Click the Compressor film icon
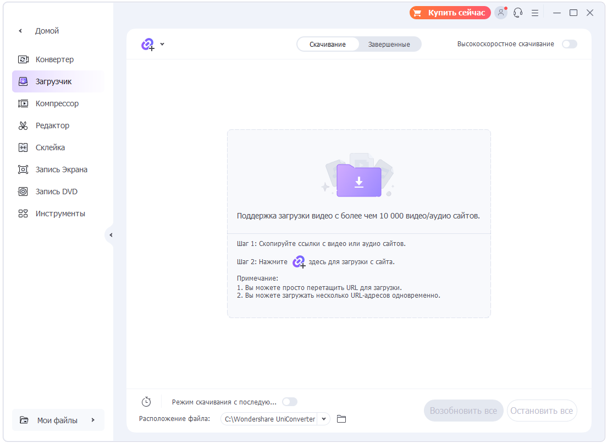Screen dimensions: 607x443 [x=23, y=103]
